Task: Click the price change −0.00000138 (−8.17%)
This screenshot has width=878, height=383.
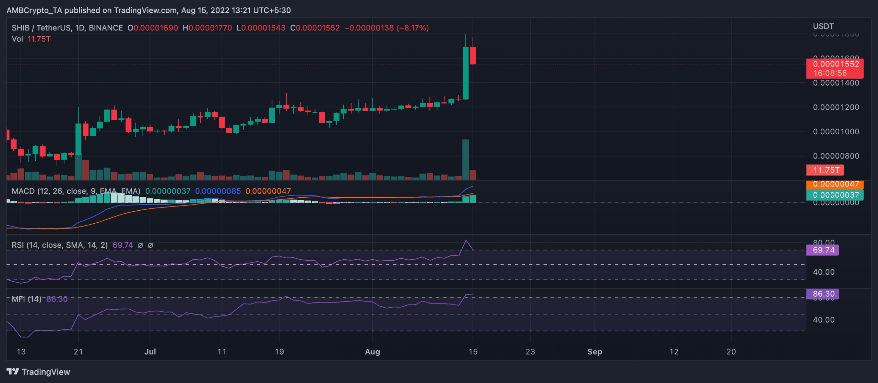Action: coord(387,28)
